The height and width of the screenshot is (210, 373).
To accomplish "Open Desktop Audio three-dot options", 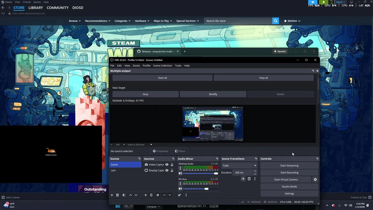I will tap(180, 168).
